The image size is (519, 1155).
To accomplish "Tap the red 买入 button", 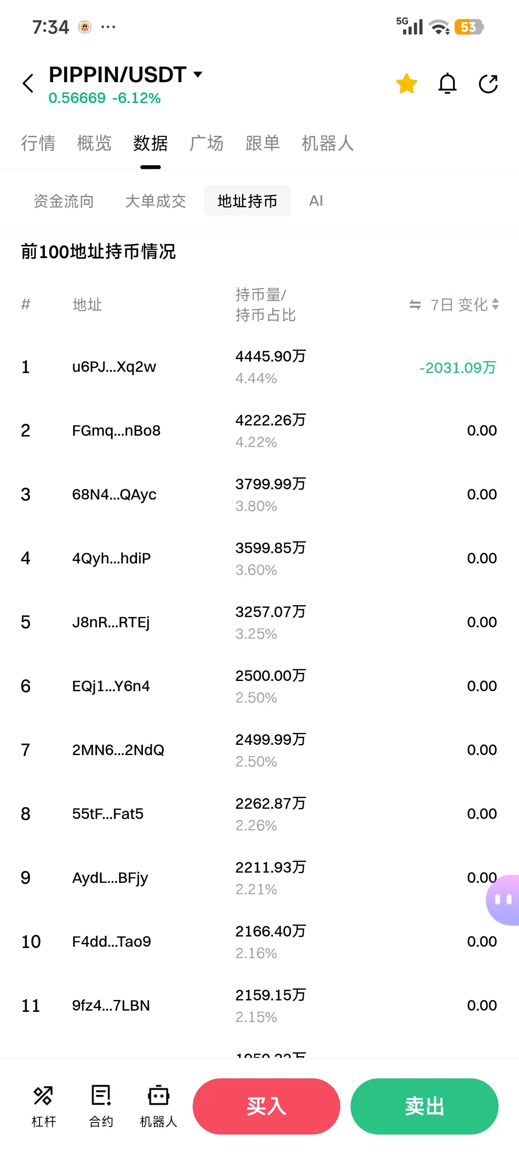I will click(266, 1106).
